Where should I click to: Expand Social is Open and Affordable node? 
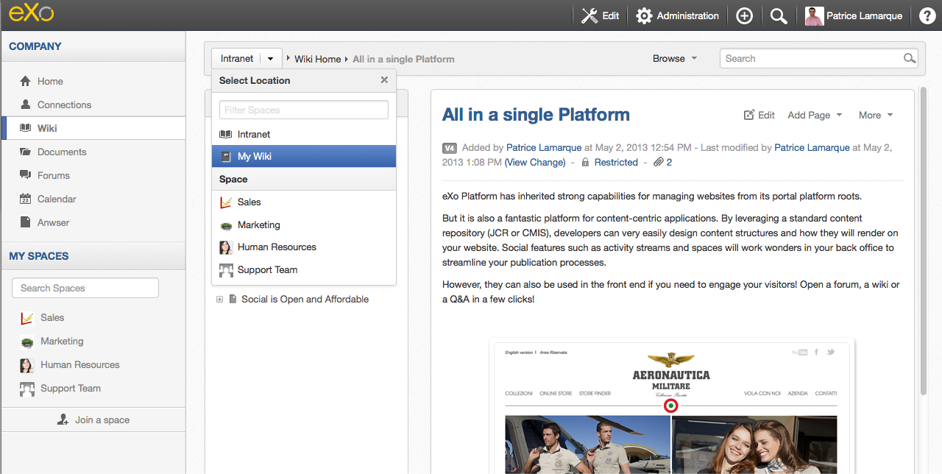coord(219,300)
